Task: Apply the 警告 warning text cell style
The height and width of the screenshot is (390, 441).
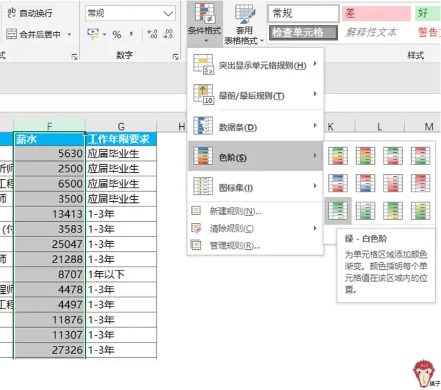Action: [429, 32]
